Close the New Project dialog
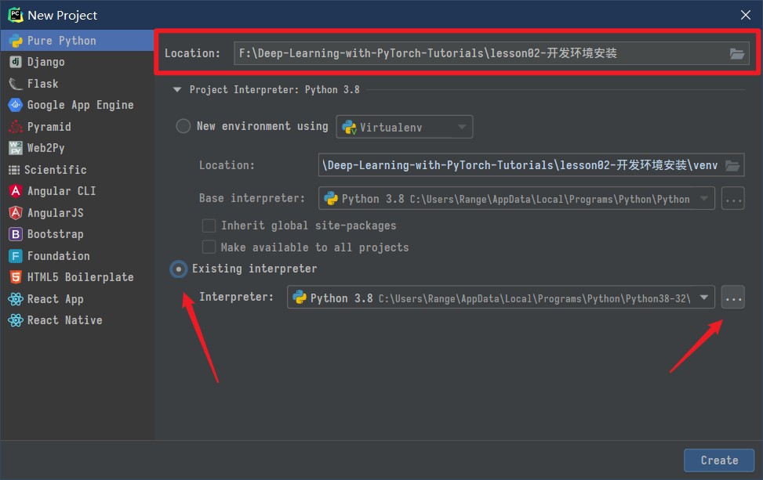Image resolution: width=763 pixels, height=480 pixels. [746, 15]
